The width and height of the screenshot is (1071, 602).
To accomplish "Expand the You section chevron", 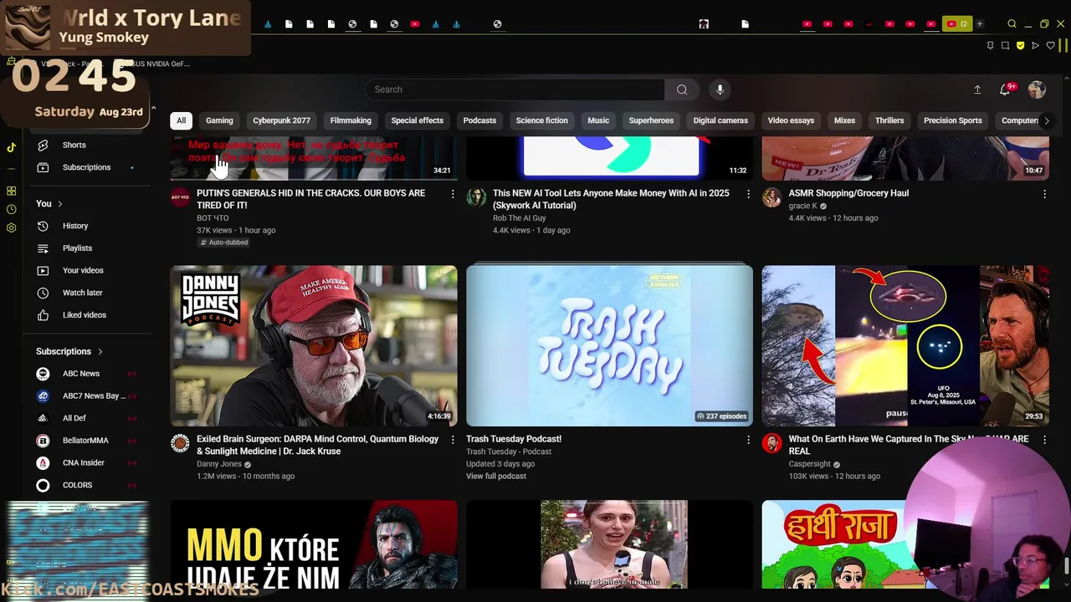I will pos(60,204).
